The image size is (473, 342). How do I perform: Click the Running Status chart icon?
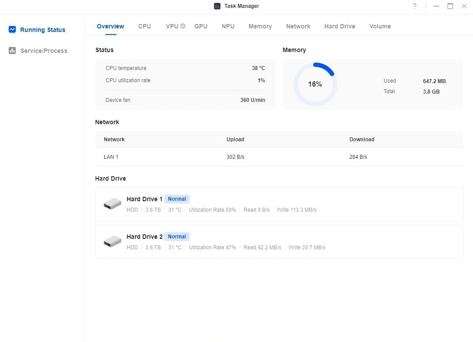click(x=12, y=30)
